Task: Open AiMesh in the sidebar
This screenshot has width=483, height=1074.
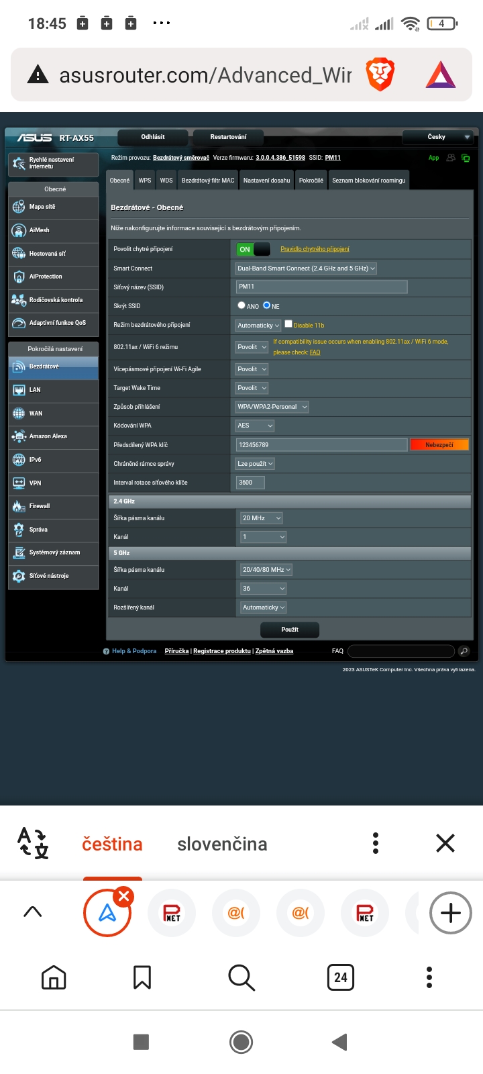Action: [54, 230]
